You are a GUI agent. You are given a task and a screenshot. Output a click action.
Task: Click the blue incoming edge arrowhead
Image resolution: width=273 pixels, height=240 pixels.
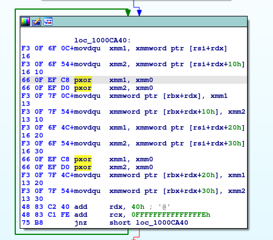coord(139,12)
